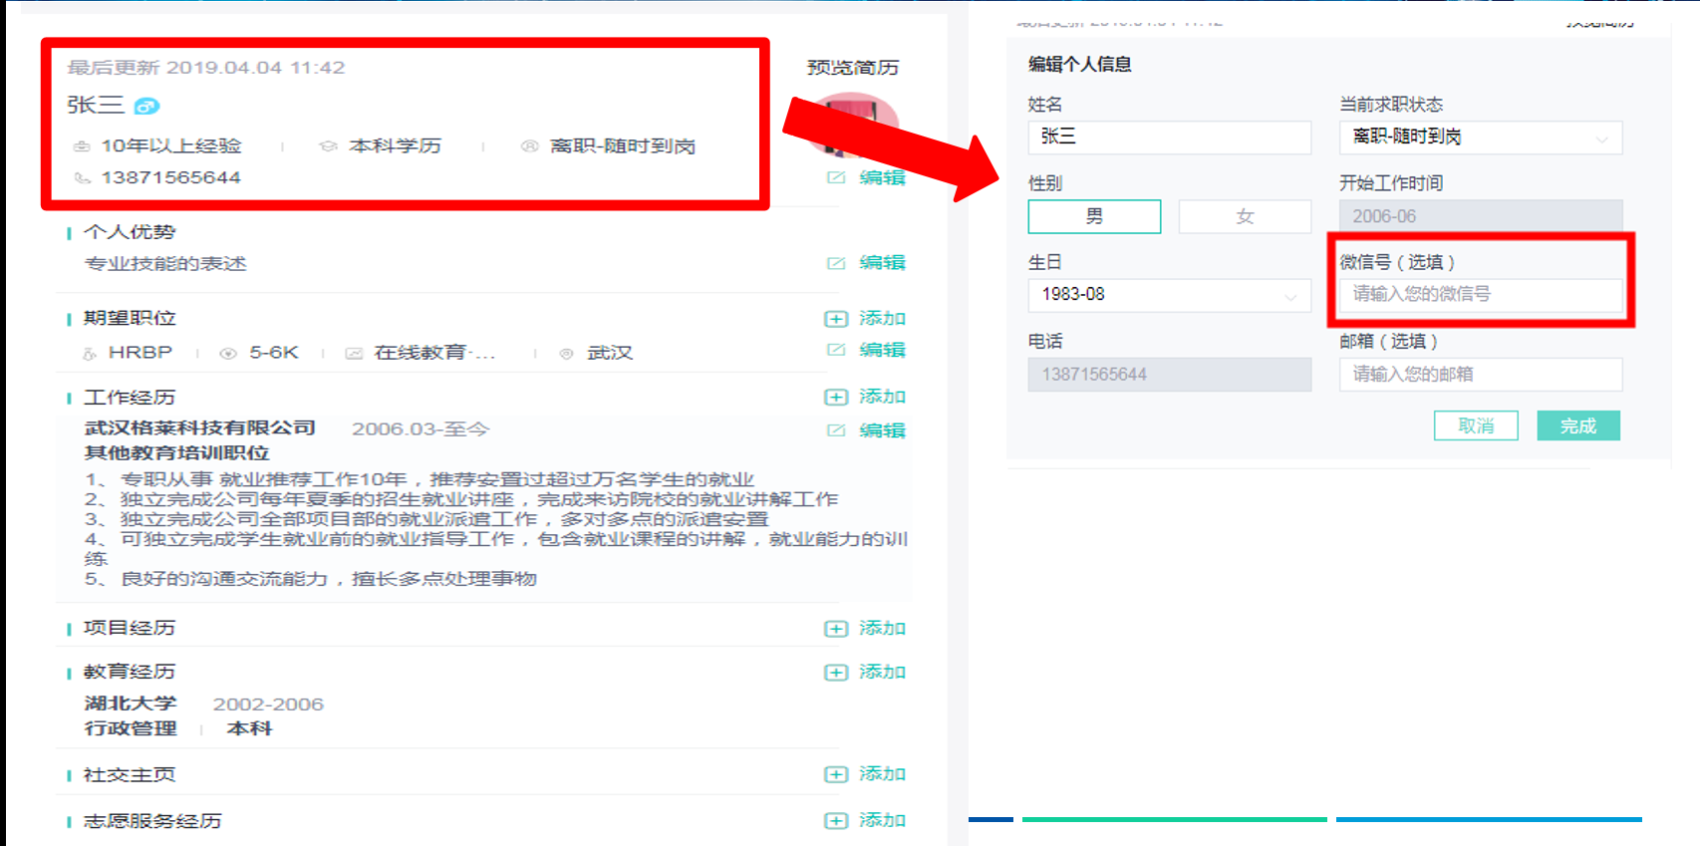
Task: Click the 开始工作时间 field showing 2006-06
Action: pyautogui.click(x=1480, y=216)
